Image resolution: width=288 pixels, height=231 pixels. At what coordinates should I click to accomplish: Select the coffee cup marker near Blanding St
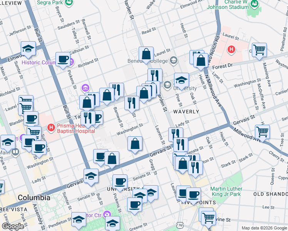pyautogui.click(x=31, y=119)
